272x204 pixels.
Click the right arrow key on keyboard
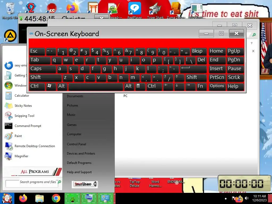[190, 86]
